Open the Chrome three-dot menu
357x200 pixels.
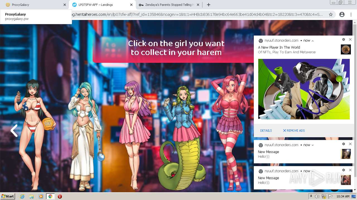(x=351, y=14)
